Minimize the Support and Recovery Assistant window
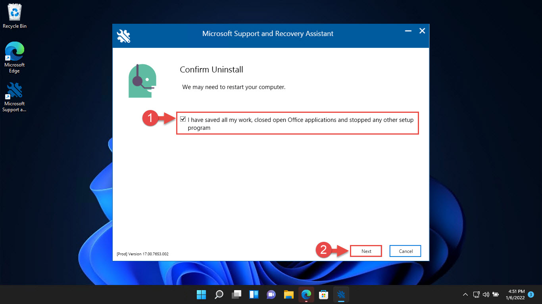 pyautogui.click(x=408, y=31)
